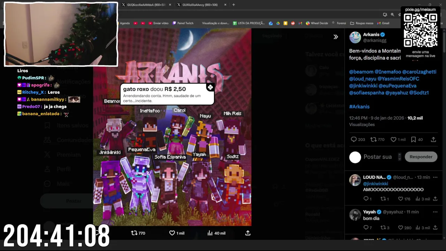Reply icon with 203 comments
The height and width of the screenshot is (251, 446).
pos(354,139)
